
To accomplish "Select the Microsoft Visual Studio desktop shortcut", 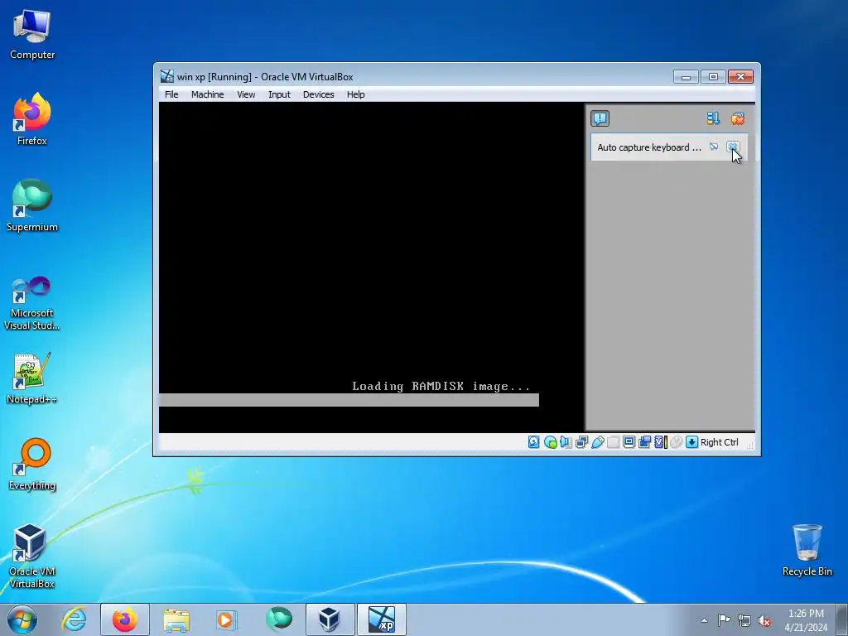I will click(x=32, y=304).
